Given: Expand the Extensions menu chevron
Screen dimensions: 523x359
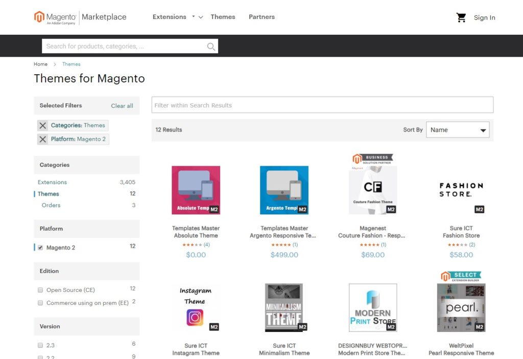Looking at the screenshot, I should 200,17.
